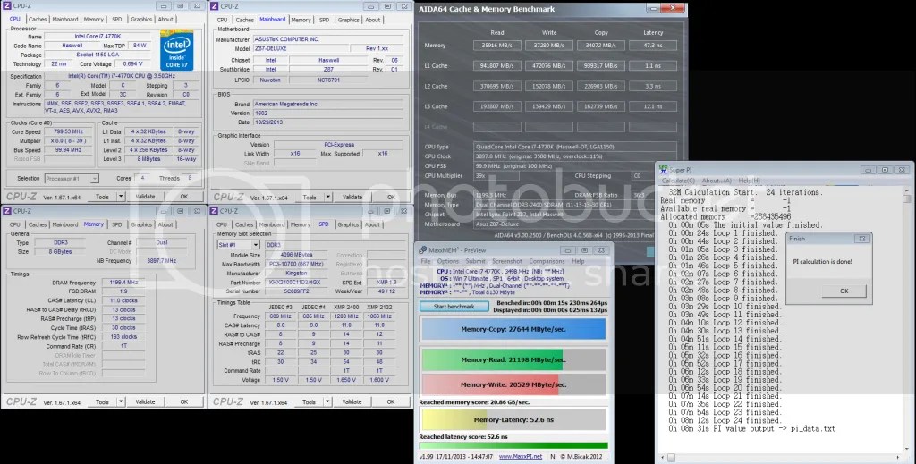Click CPU-Z icon in the Memory window title

point(7,211)
